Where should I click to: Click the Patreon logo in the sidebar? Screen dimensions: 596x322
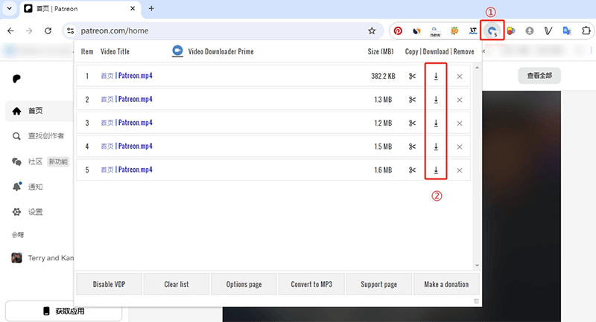pyautogui.click(x=16, y=79)
